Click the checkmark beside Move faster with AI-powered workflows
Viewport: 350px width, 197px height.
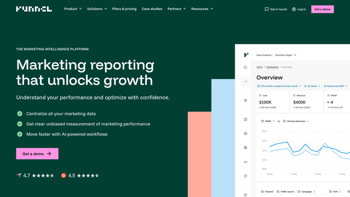coord(19,134)
